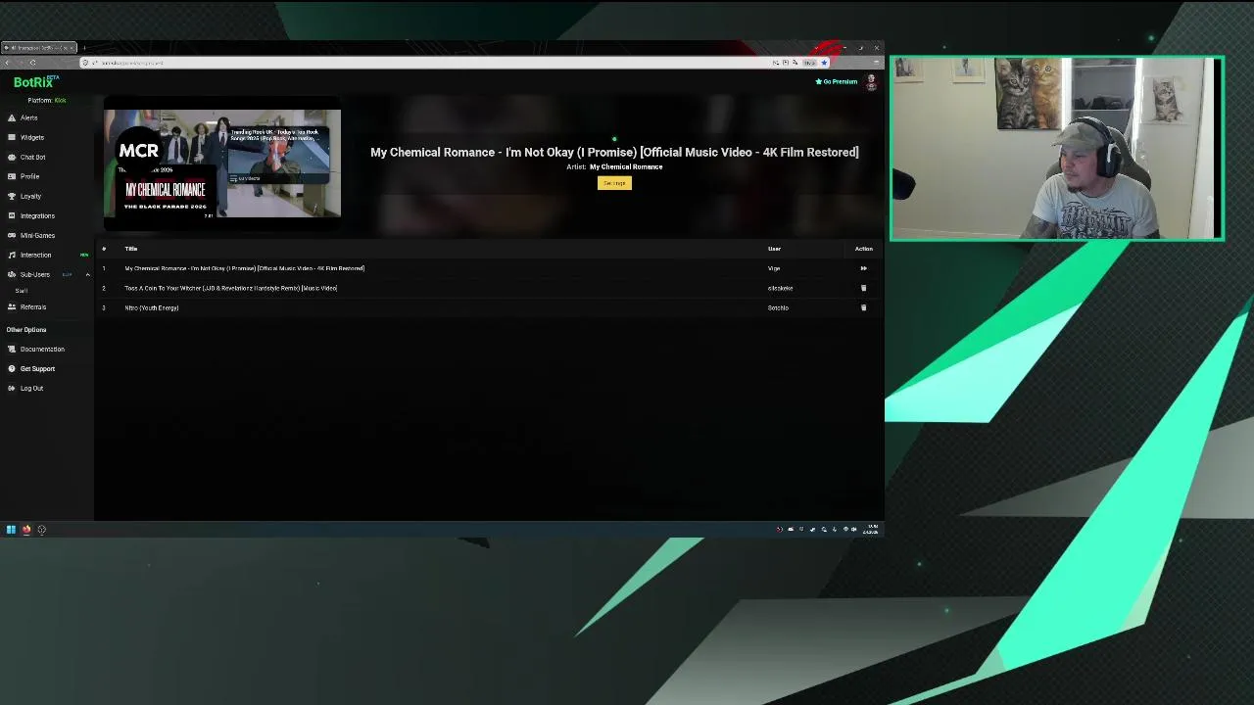This screenshot has width=1254, height=705.
Task: Collapse the Sub-Users chevron
Action: (87, 274)
